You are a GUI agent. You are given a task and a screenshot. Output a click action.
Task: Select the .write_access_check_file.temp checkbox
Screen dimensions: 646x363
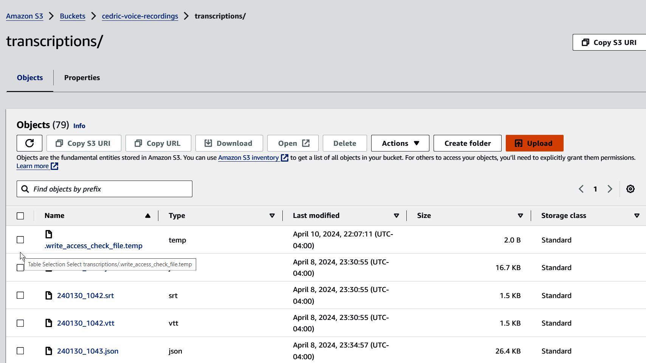20,240
